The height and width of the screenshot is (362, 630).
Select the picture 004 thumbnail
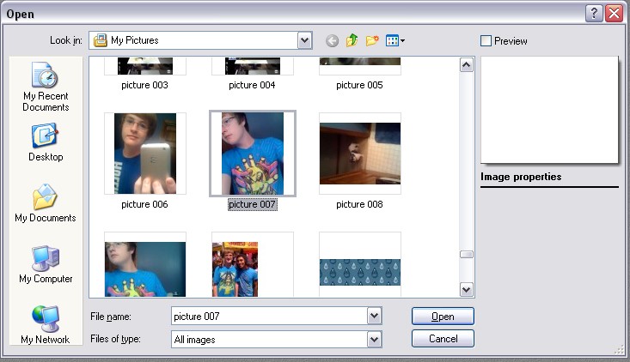pyautogui.click(x=253, y=66)
